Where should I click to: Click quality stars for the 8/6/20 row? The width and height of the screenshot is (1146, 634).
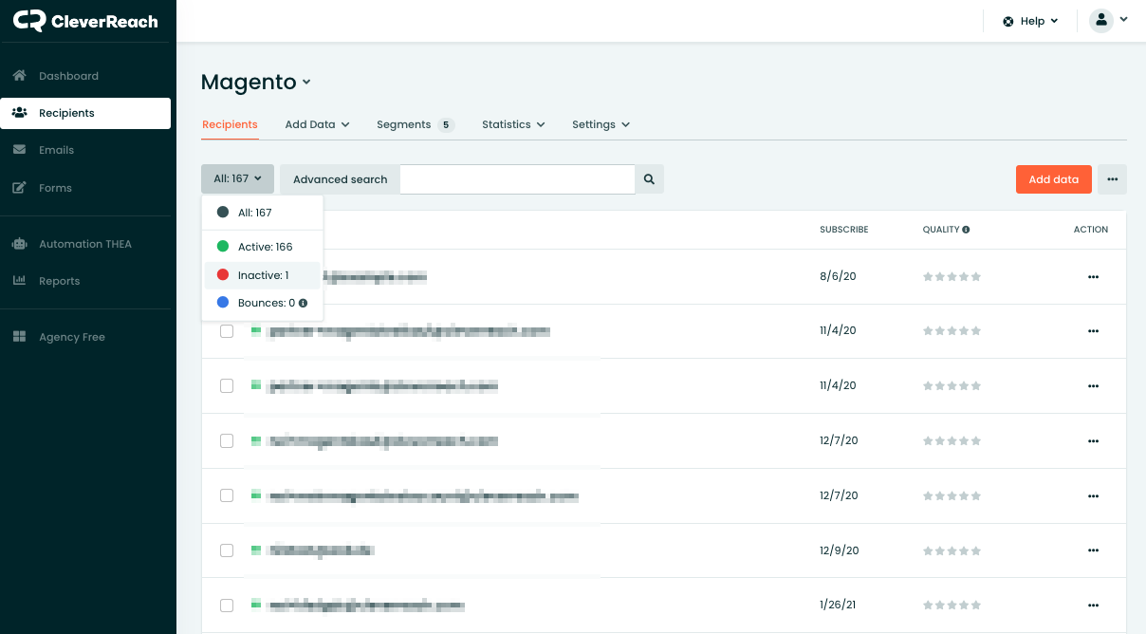point(952,277)
